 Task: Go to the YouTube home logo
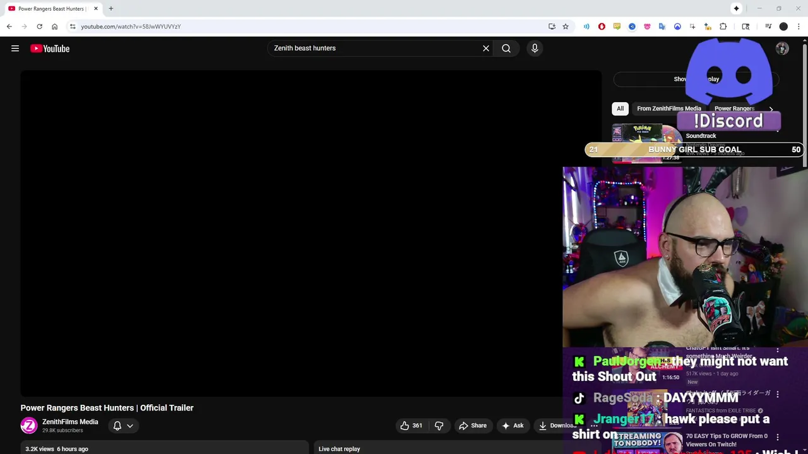coord(50,49)
